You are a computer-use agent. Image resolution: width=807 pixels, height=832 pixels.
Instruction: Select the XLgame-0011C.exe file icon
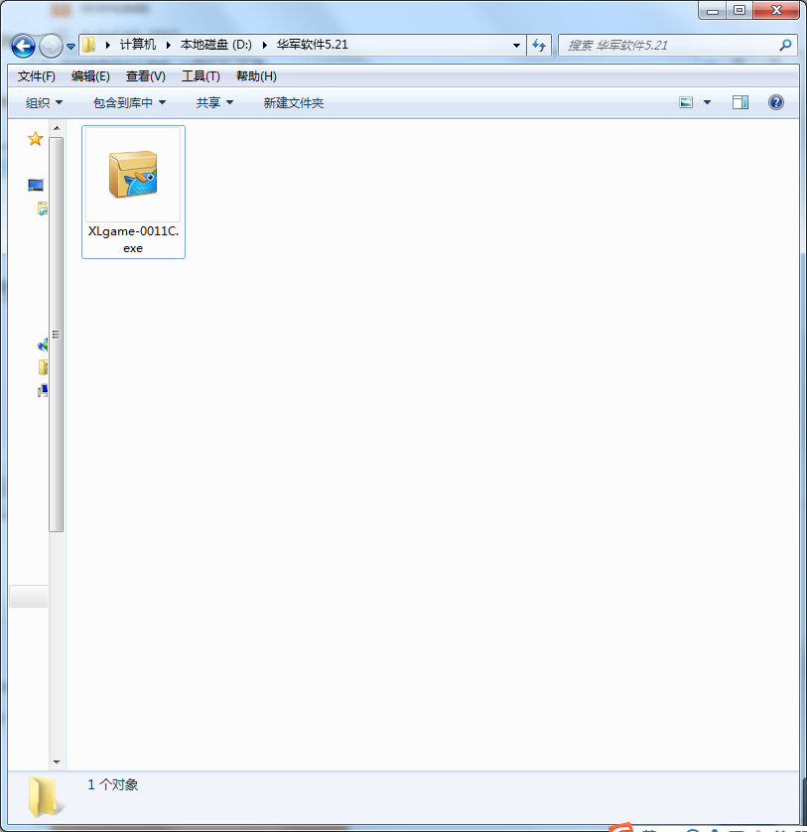pos(133,175)
